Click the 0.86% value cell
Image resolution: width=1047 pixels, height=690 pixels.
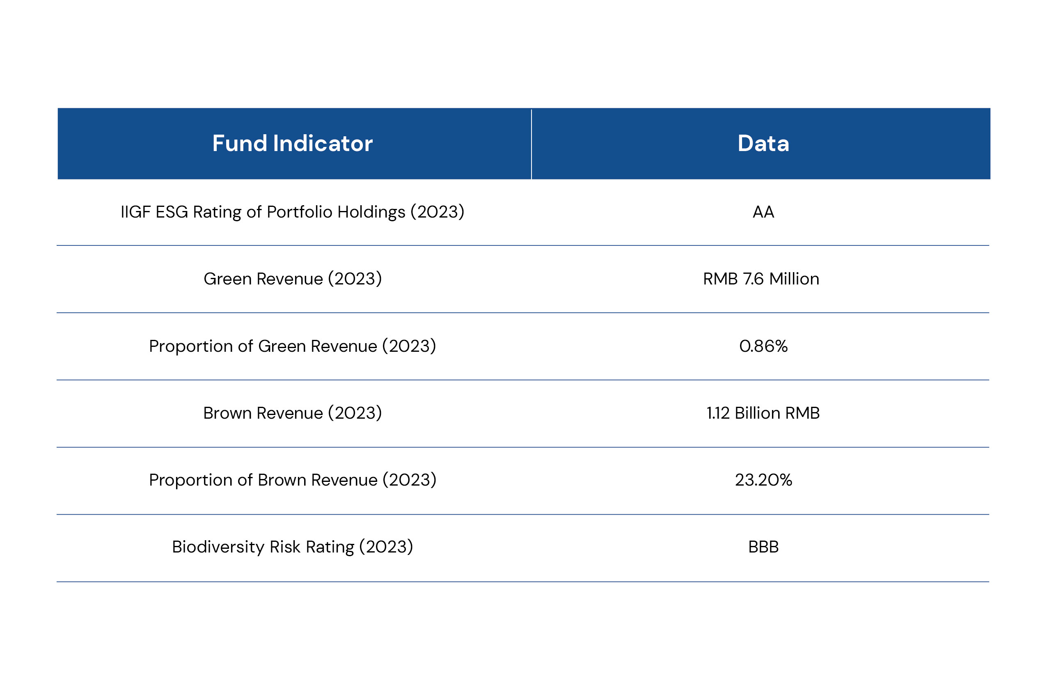pyautogui.click(x=763, y=346)
